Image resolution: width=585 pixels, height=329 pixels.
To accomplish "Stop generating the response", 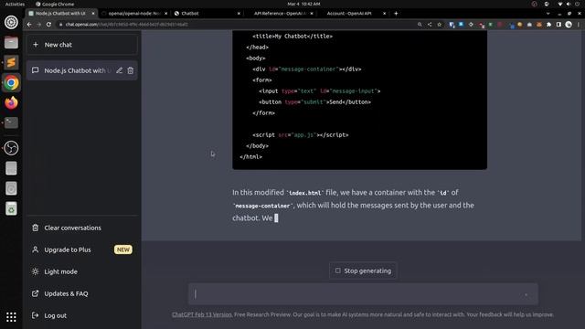I will point(363,271).
